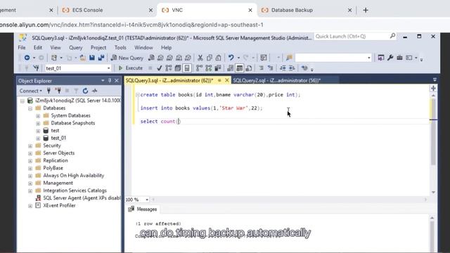Click the Find in Files icon
450x253 pixels.
coord(289,58)
